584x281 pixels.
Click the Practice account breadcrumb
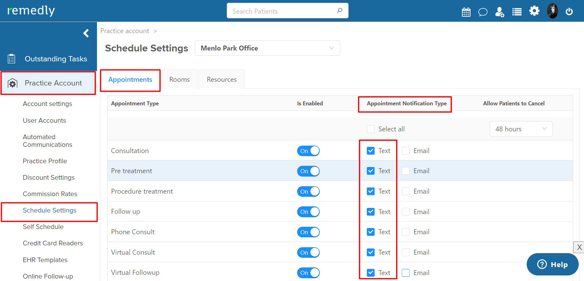[125, 31]
